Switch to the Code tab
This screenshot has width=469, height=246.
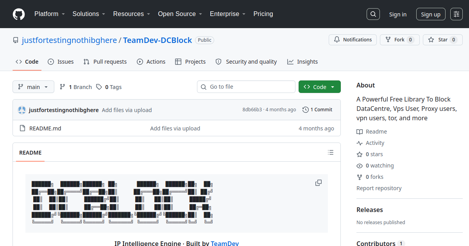[27, 62]
